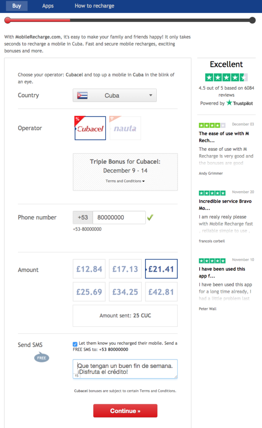This screenshot has width=262, height=428.
Task: Click into the phone number input field
Action: (x=119, y=218)
